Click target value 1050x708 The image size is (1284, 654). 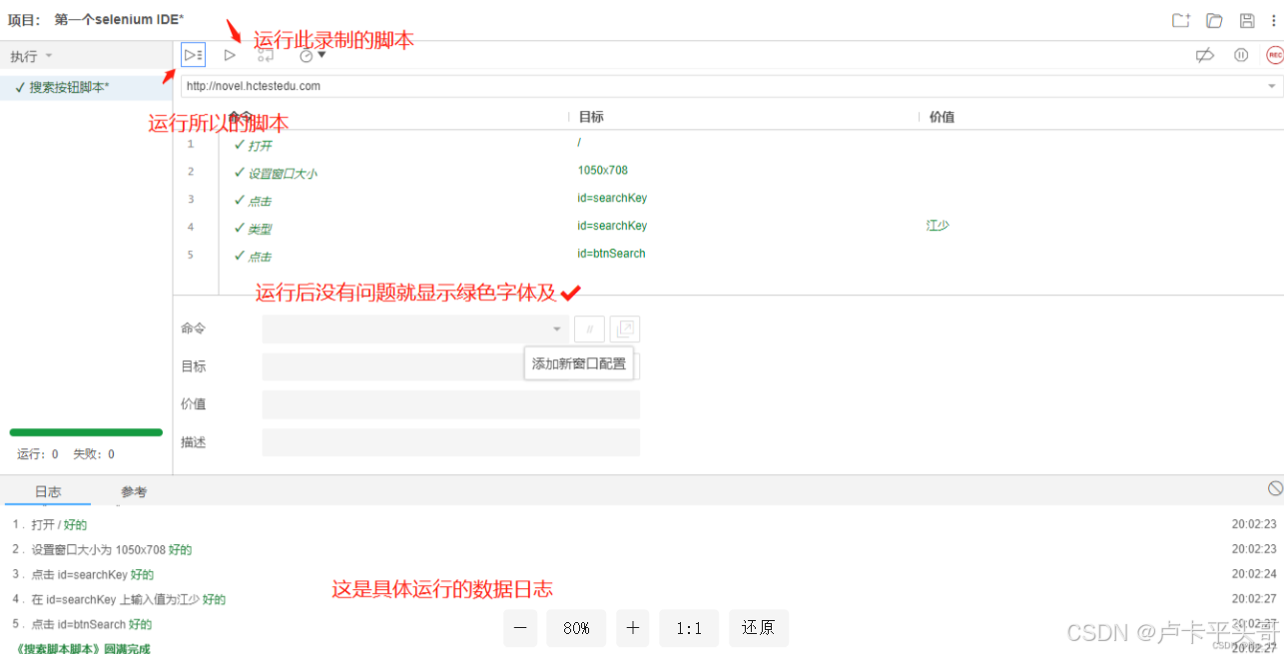(603, 171)
